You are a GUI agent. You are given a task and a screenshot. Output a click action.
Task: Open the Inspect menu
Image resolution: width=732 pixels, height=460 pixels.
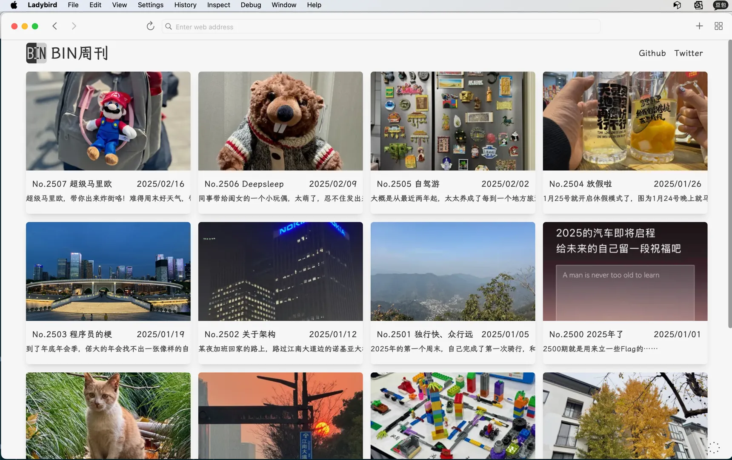pos(218,5)
